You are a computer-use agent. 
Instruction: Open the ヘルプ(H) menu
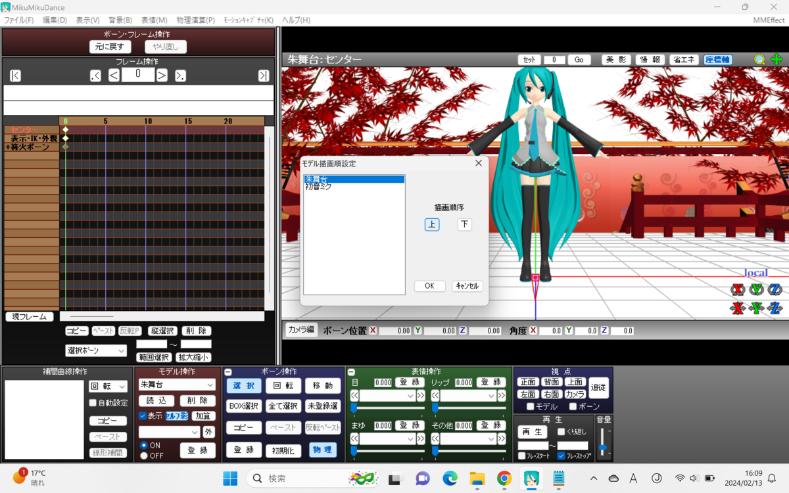pos(297,20)
